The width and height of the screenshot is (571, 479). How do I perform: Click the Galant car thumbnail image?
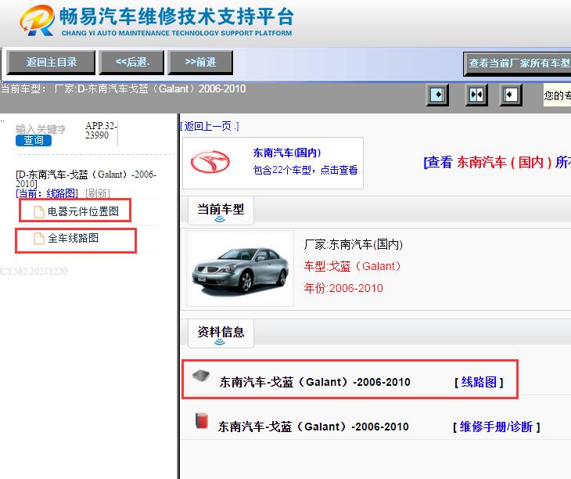(240, 268)
